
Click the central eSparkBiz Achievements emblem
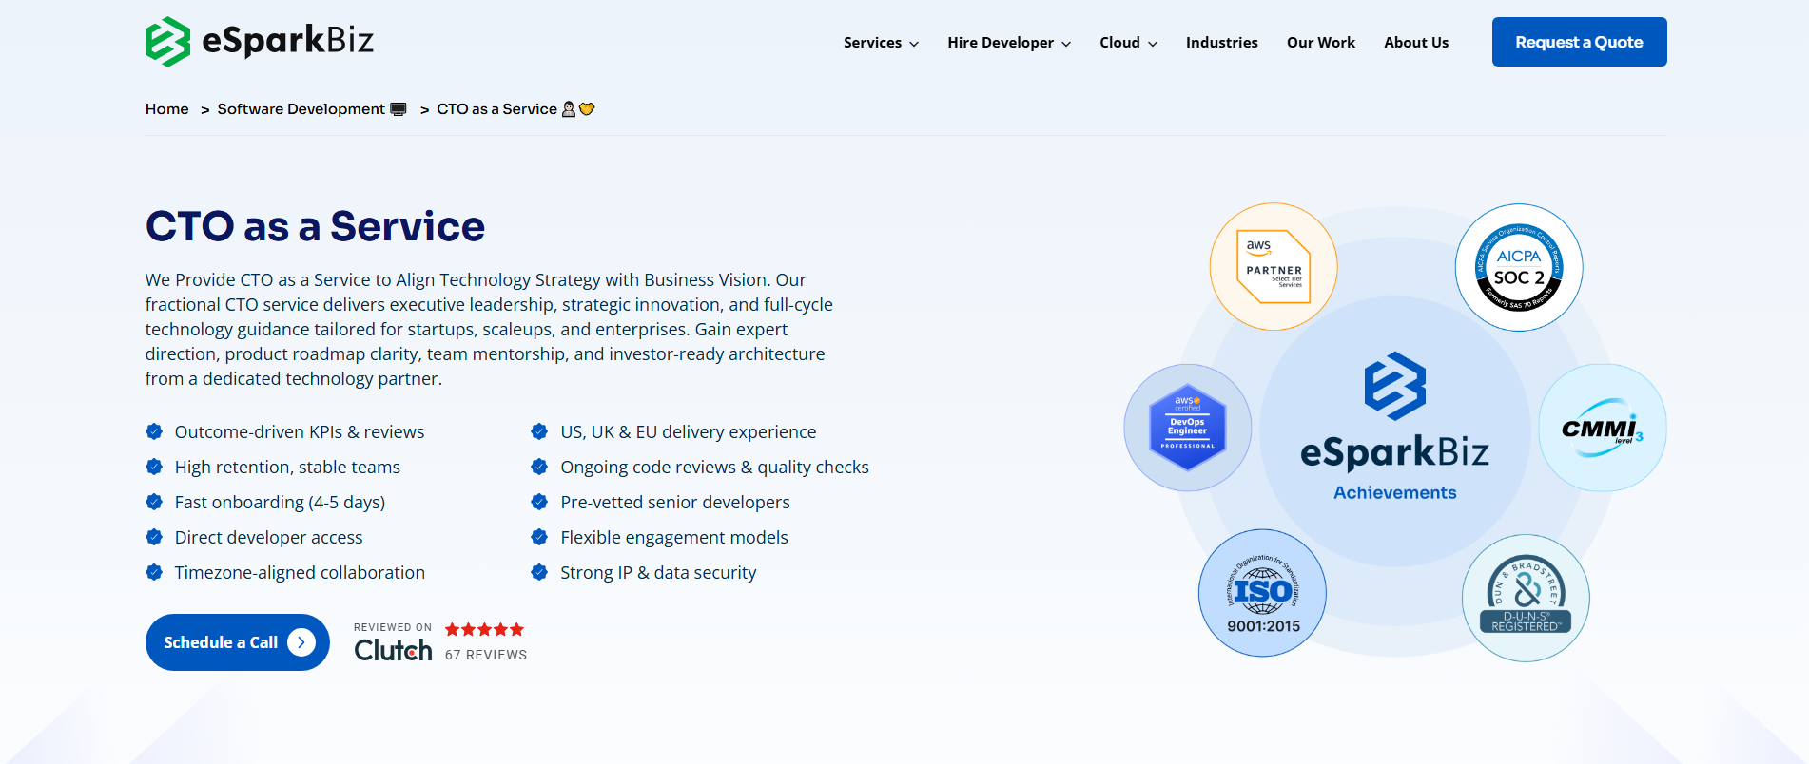[x=1395, y=430]
